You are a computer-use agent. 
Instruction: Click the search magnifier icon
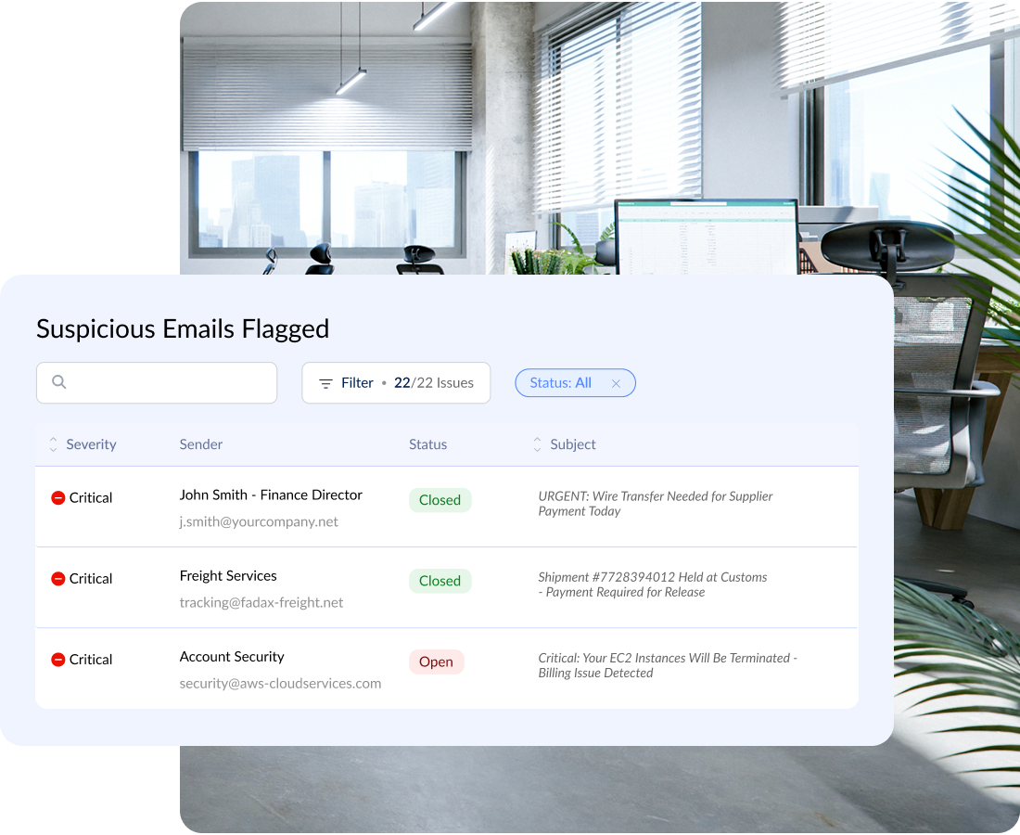point(59,382)
